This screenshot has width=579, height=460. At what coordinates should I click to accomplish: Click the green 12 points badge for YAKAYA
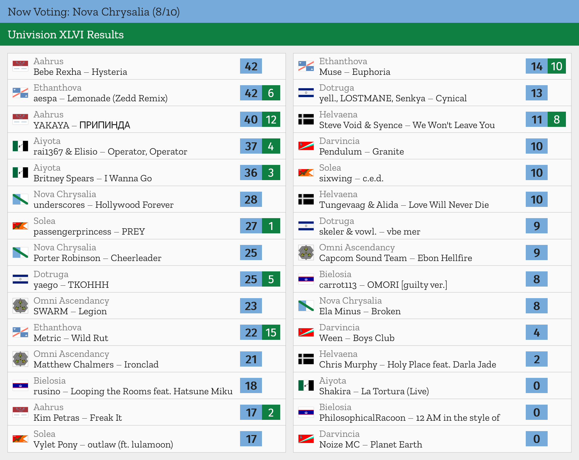click(x=271, y=119)
